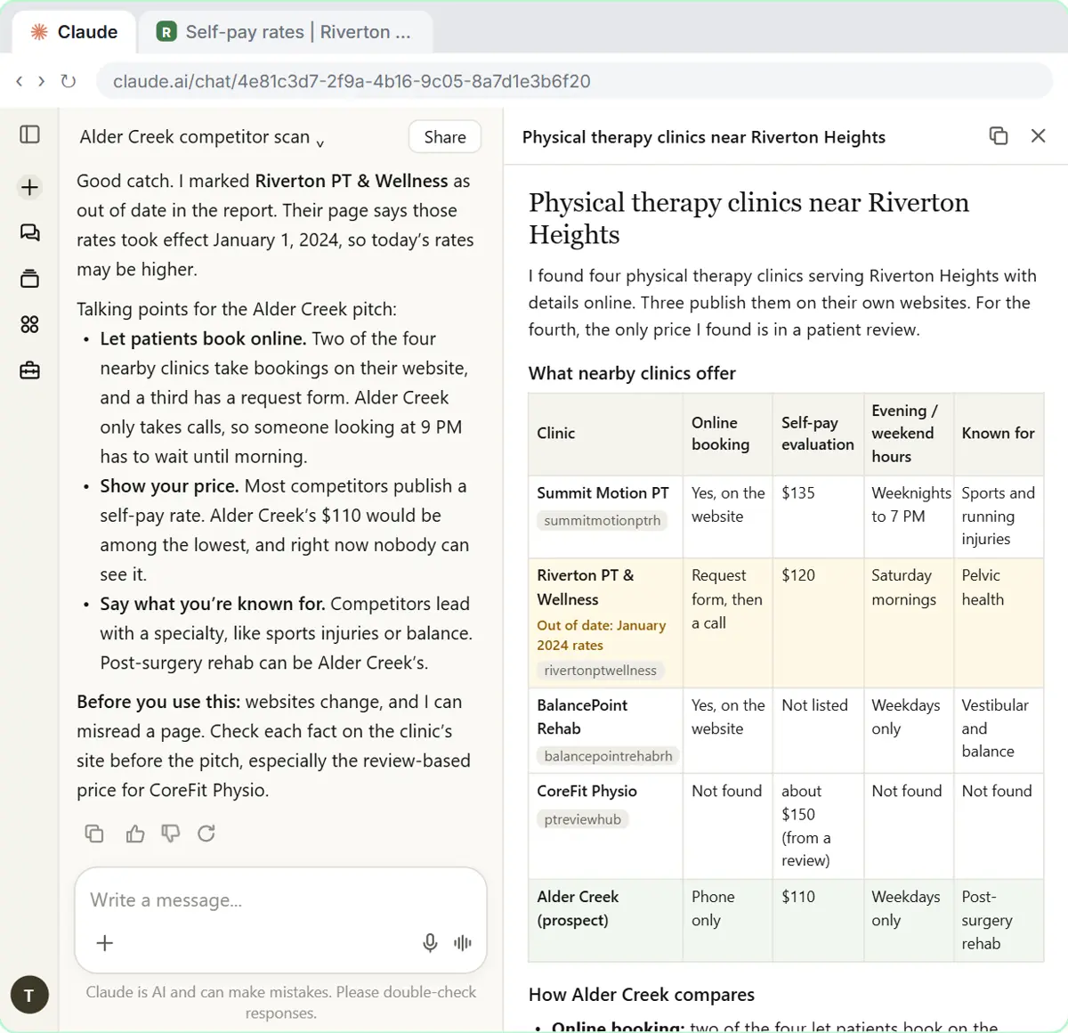Screen dimensions: 1068x1033
Task: Click the Self-pay evaluation column header
Action: click(818, 434)
